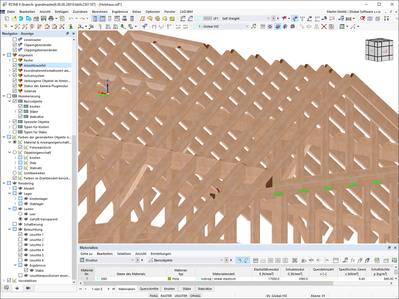
Task: Select the Sichtbarkeiten radio button
Action: click(x=15, y=173)
